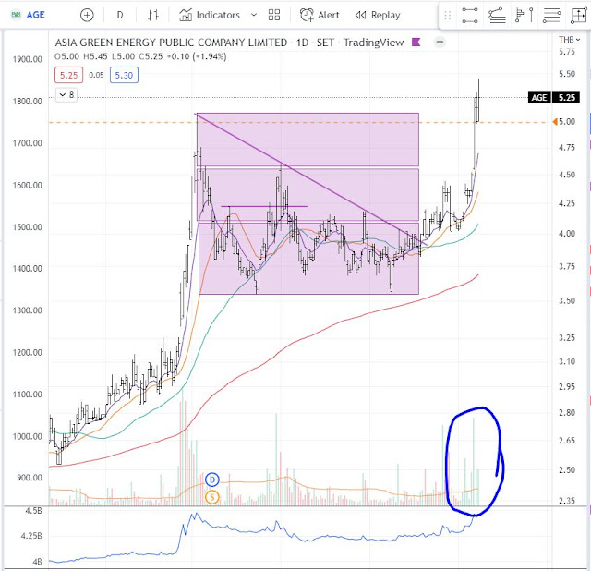The height and width of the screenshot is (571, 591).
Task: Select the regression trend drawing tool
Action: pyautogui.click(x=497, y=16)
